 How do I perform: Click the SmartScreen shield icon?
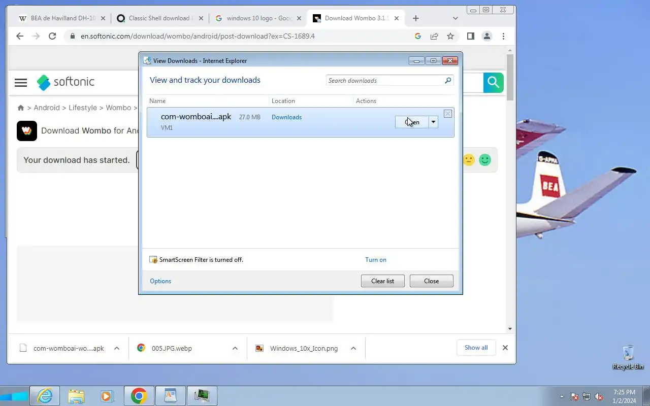(153, 260)
